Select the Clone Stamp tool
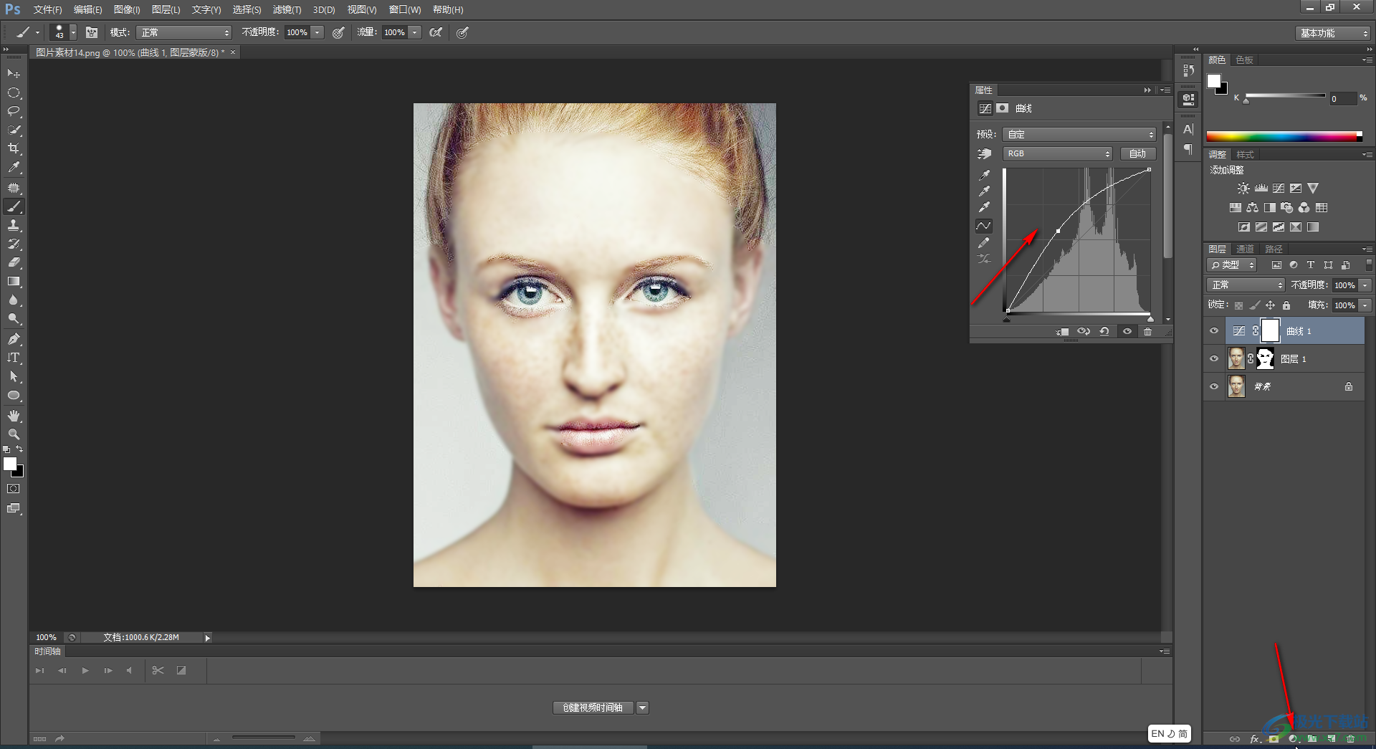Image resolution: width=1376 pixels, height=749 pixels. pos(14,225)
